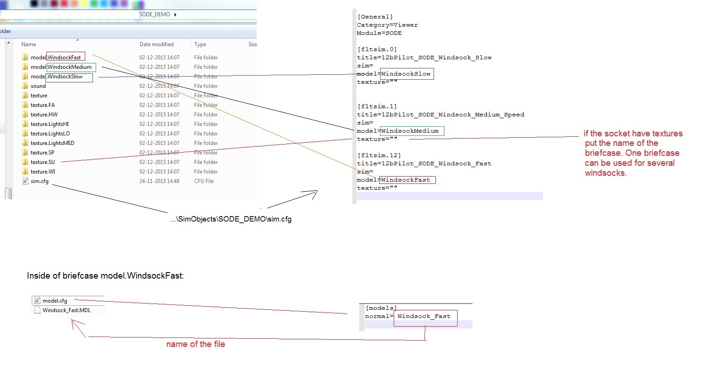Click the Size column header

pos(252,44)
